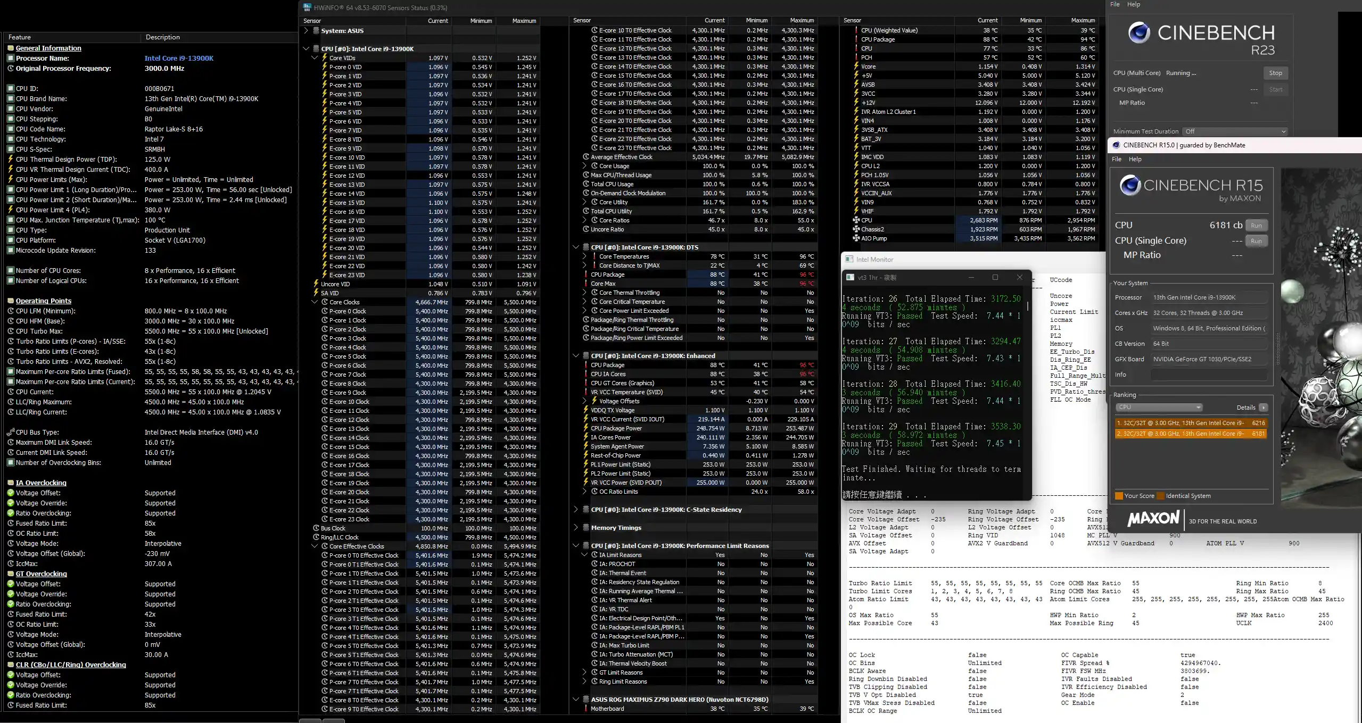This screenshot has width=1362, height=723.
Task: Click the CPU Bus Type connector icon
Action: tap(10, 432)
